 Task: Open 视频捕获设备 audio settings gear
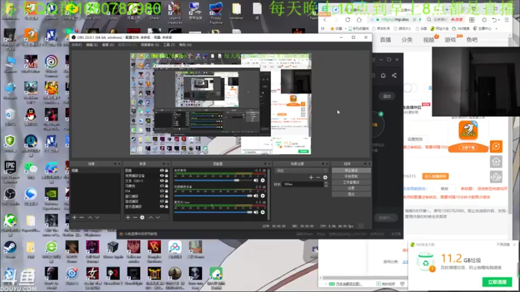(x=263, y=196)
